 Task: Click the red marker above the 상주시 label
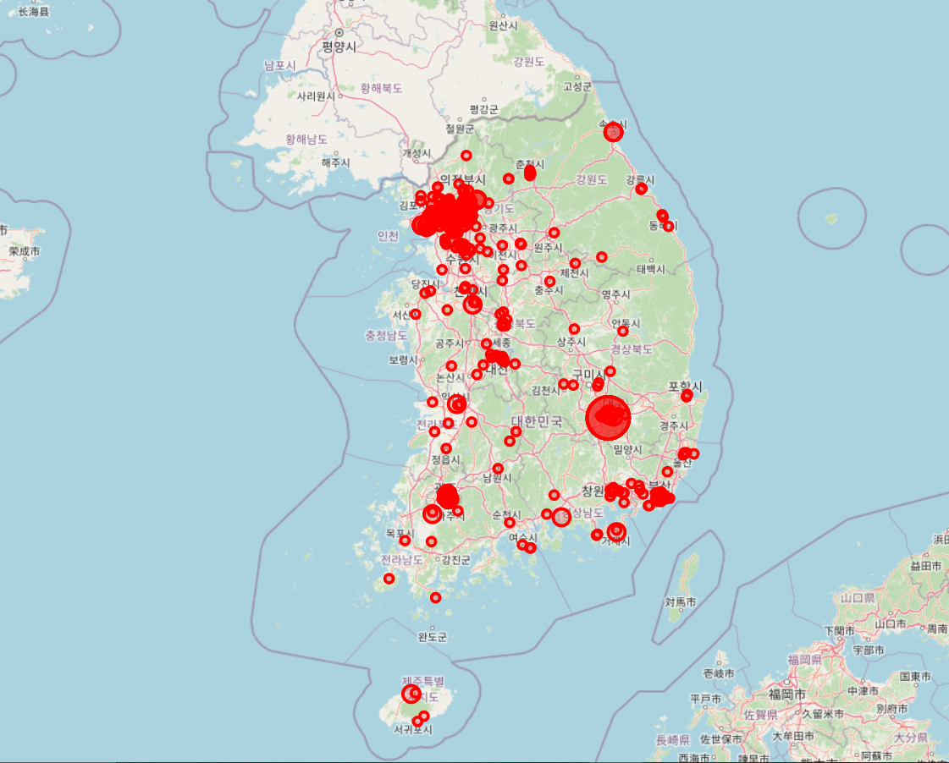tap(574, 329)
